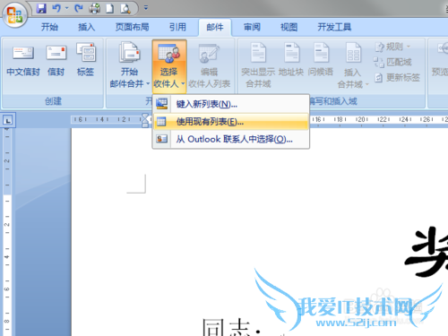The width and height of the screenshot is (448, 336).
Task: Open the 规则 rules dropdown
Action: [392, 47]
